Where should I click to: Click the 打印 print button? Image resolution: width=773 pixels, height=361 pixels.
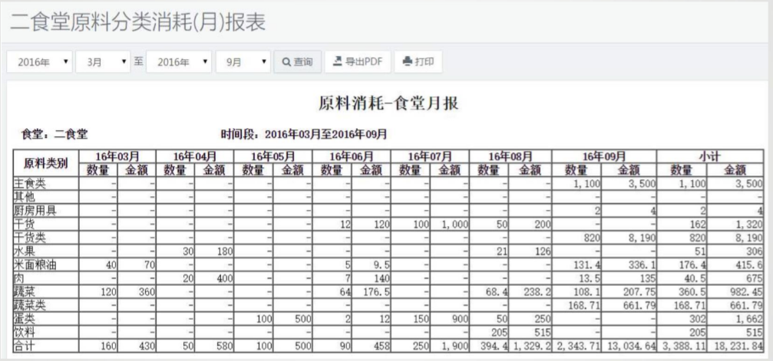tap(418, 62)
